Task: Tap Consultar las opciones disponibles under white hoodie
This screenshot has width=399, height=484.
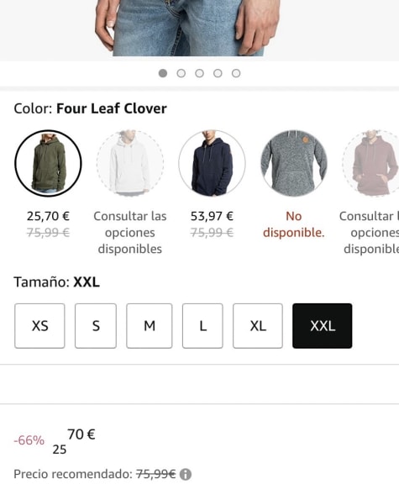Action: point(130,233)
